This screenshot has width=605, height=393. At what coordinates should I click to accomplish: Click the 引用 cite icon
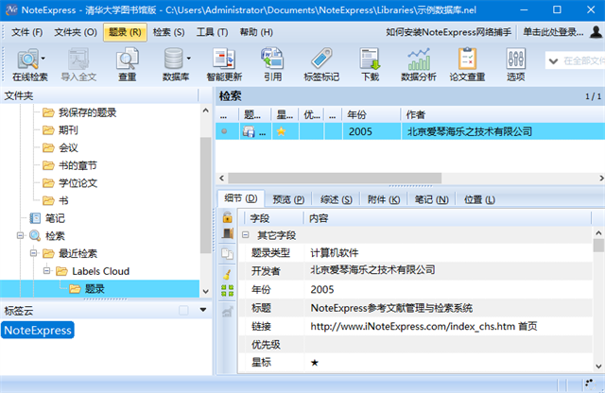click(x=272, y=65)
